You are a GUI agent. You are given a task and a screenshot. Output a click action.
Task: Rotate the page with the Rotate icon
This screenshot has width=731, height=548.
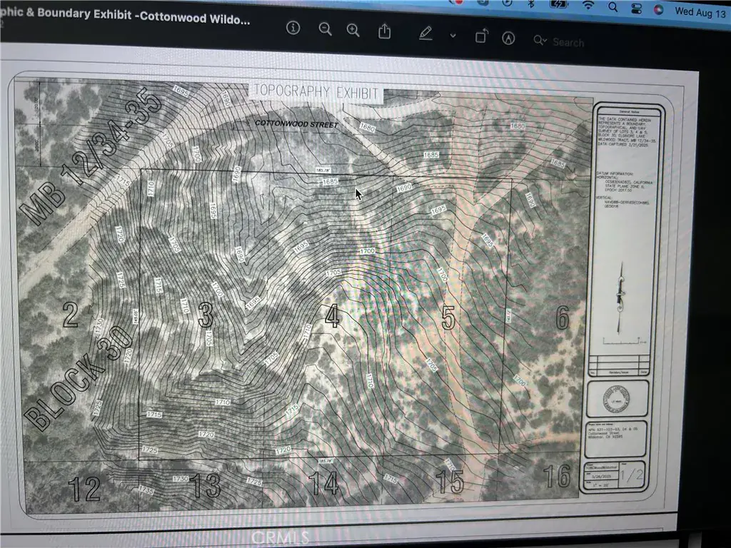coord(482,36)
